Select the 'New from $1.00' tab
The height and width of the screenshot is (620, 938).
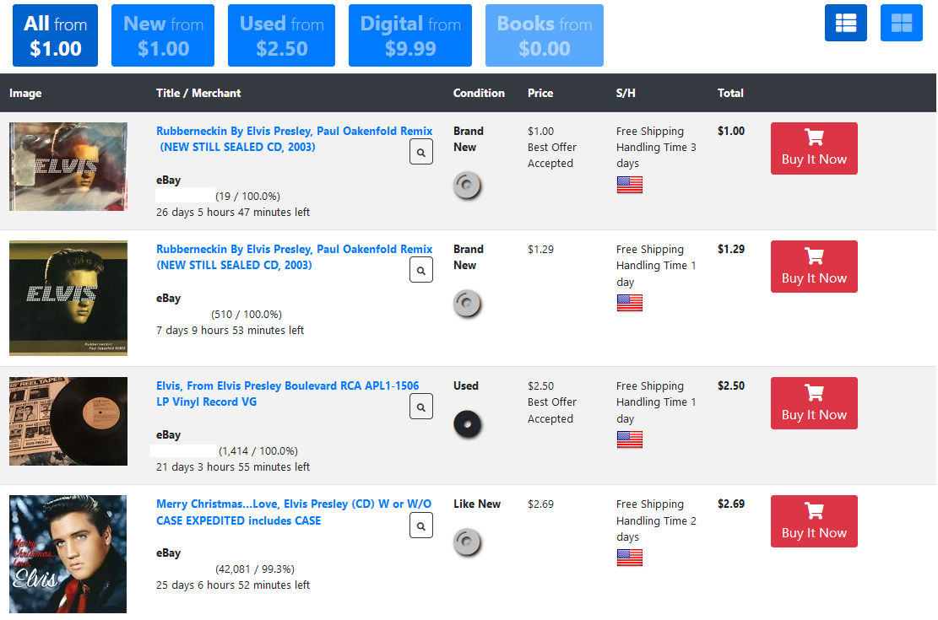(163, 35)
